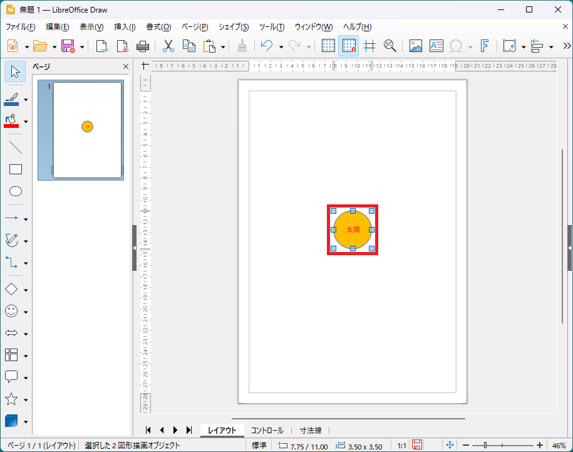Screen dimensions: 573x452
Task: Open Zoom and Pan magnifier tool
Action: (390, 46)
